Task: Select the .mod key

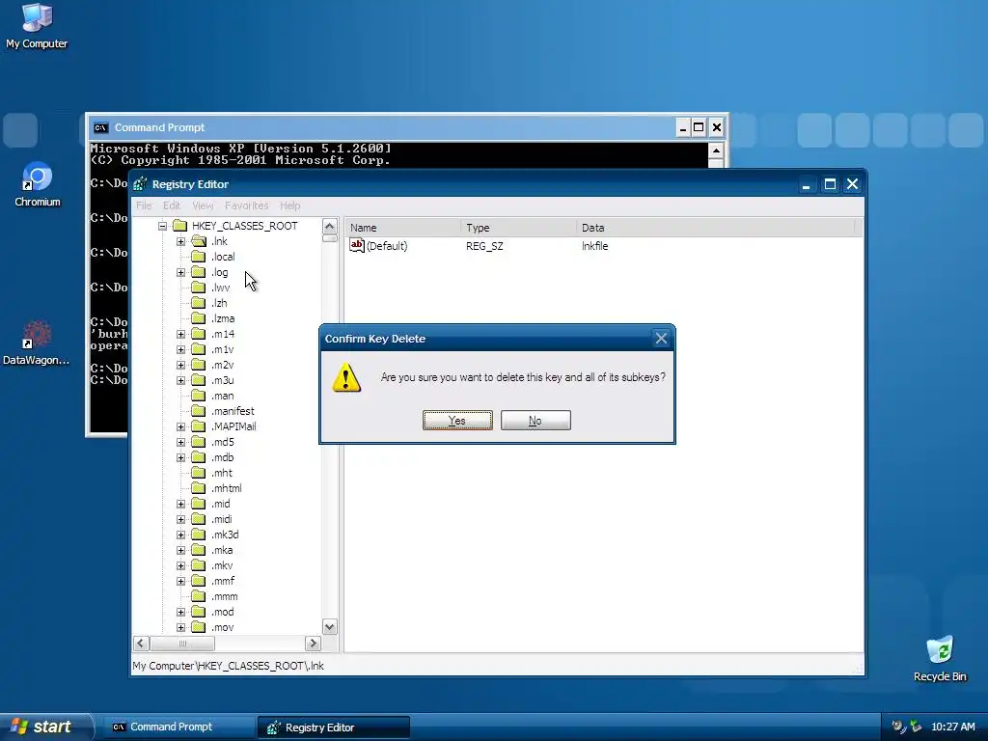Action: (223, 612)
